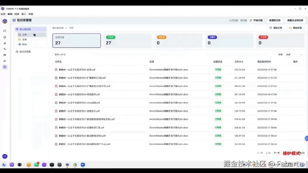Screen dimensions: 308x173
Task: Click file name 23-扩展属性(可读可写).pdf
Action: [84, 86]
